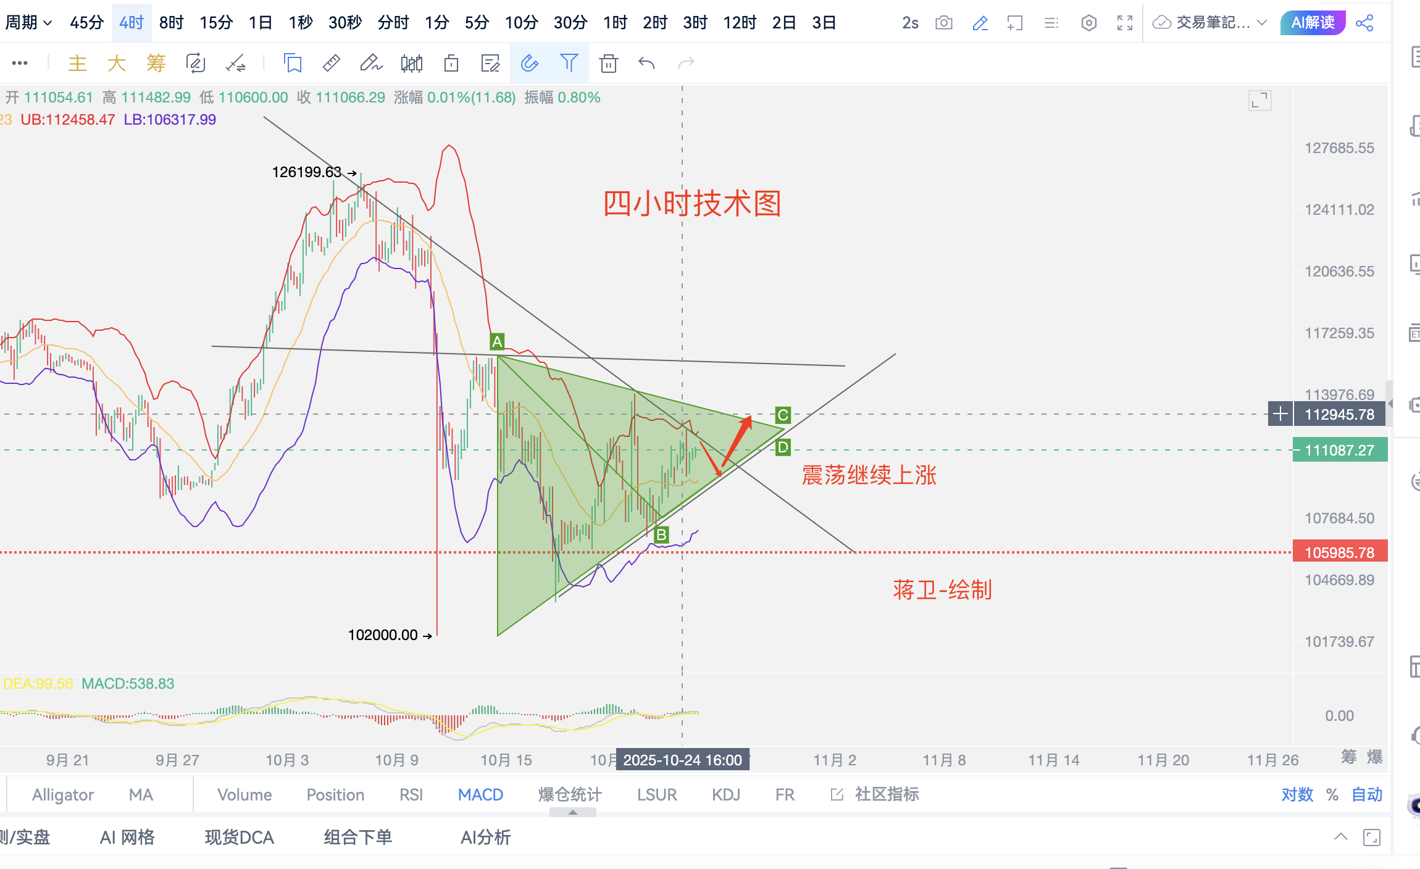The image size is (1420, 869).
Task: Select the KDJ indicator tab
Action: [x=725, y=794]
